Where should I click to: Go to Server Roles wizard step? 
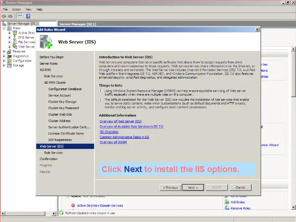pyautogui.click(x=49, y=63)
